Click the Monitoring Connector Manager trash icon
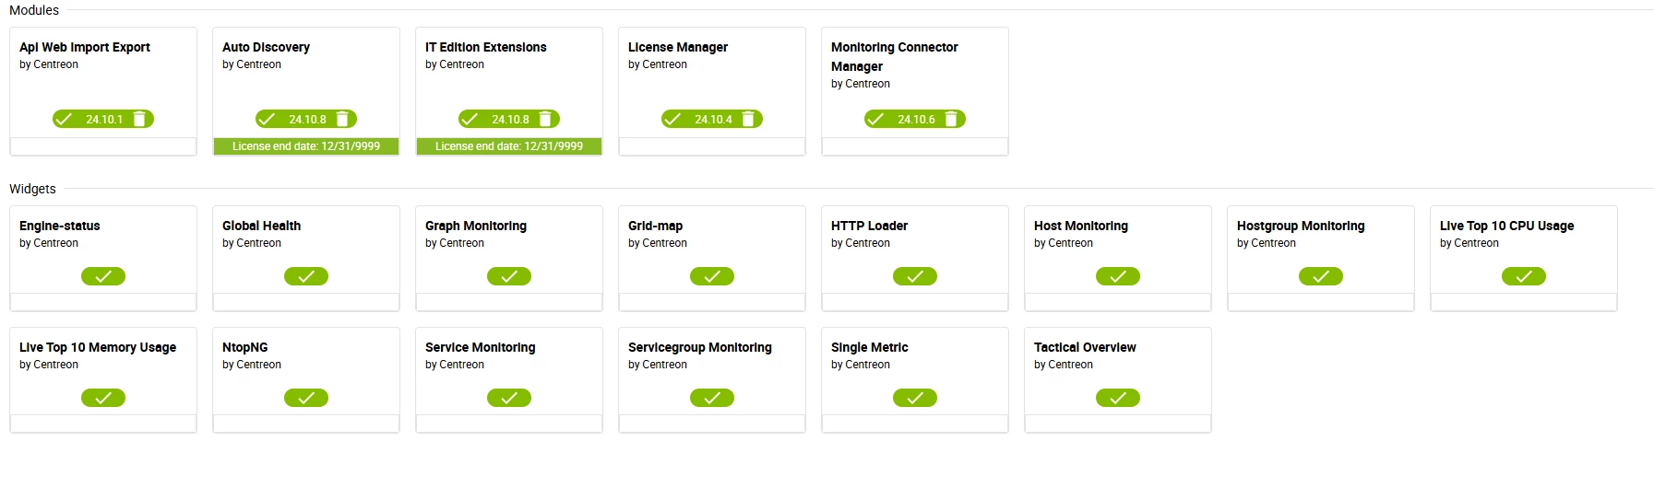 (951, 119)
